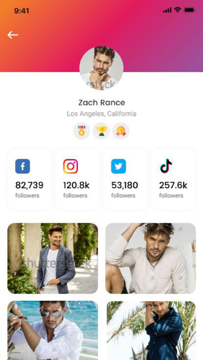Select the medal badge icon
203x360 pixels.
[82, 131]
